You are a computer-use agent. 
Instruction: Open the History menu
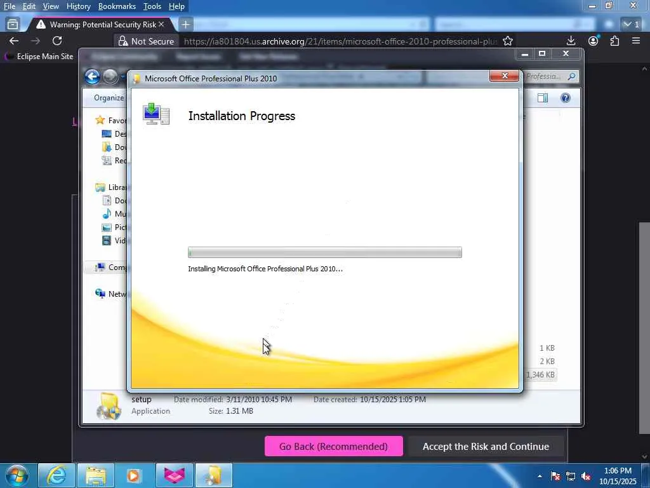(78, 6)
